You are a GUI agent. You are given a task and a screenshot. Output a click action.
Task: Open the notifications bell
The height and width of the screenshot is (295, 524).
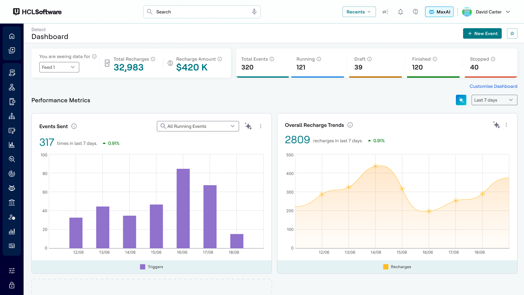[x=401, y=12]
